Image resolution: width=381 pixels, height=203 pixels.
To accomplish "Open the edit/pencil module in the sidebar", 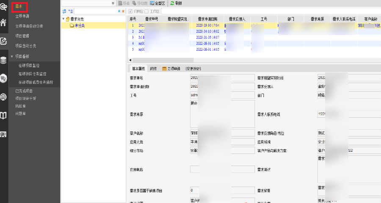I will 4,41.
